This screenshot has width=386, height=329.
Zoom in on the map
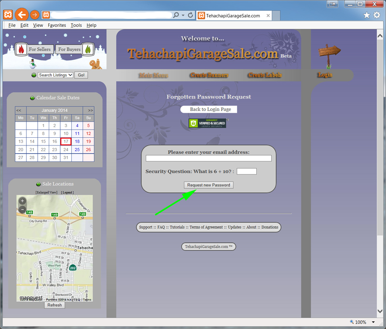coord(22,201)
